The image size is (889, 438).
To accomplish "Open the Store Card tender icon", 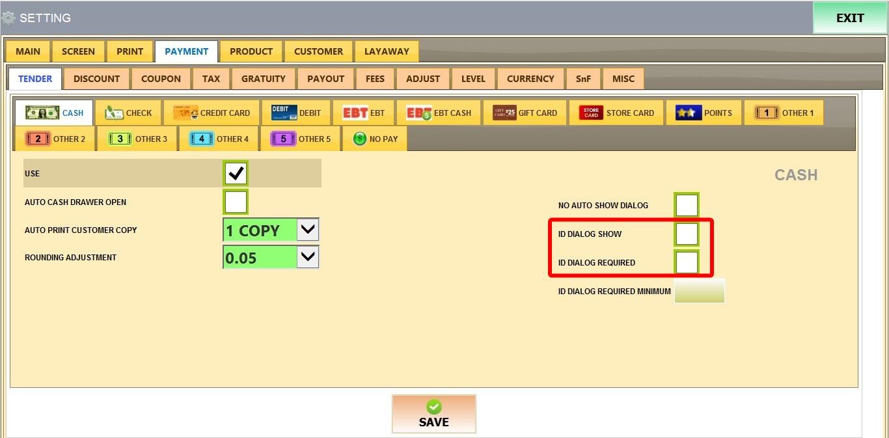I will coord(591,113).
